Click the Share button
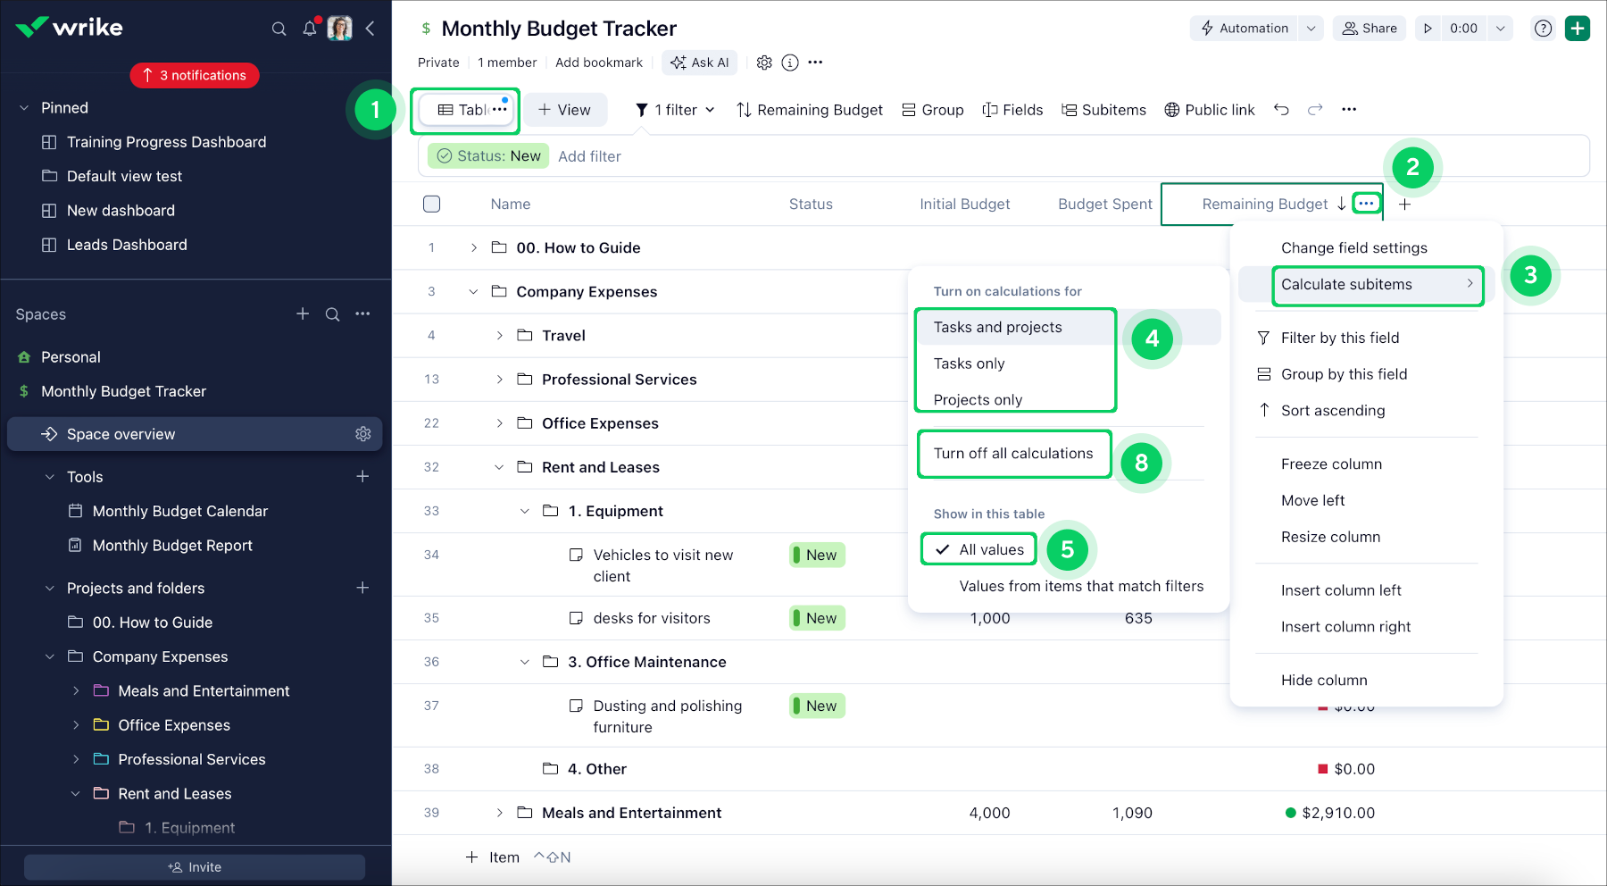Screen dimensions: 1607x886 click(x=1370, y=29)
